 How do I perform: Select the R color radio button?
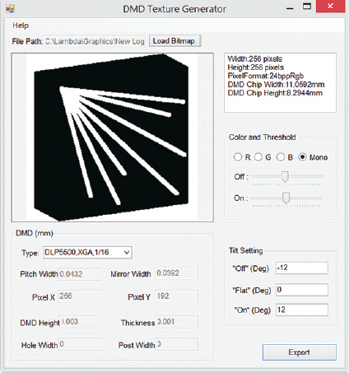(238, 157)
